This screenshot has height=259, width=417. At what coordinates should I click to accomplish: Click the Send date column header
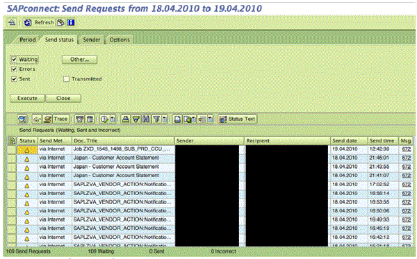[349, 141]
